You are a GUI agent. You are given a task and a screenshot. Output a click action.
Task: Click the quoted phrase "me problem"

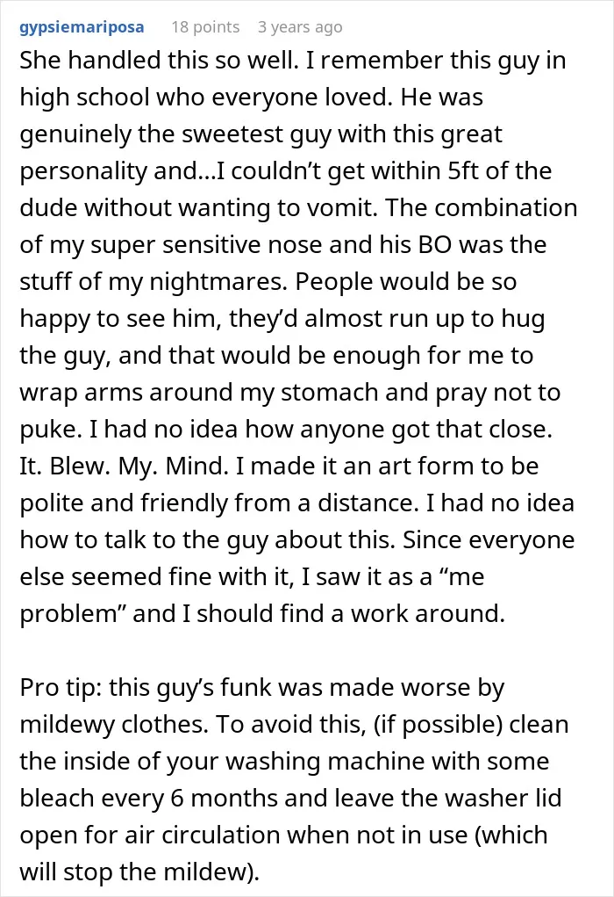[252, 595]
